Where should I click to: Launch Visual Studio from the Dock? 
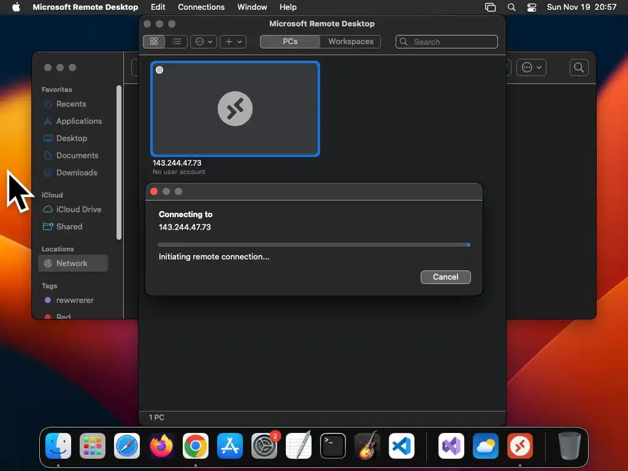(451, 446)
